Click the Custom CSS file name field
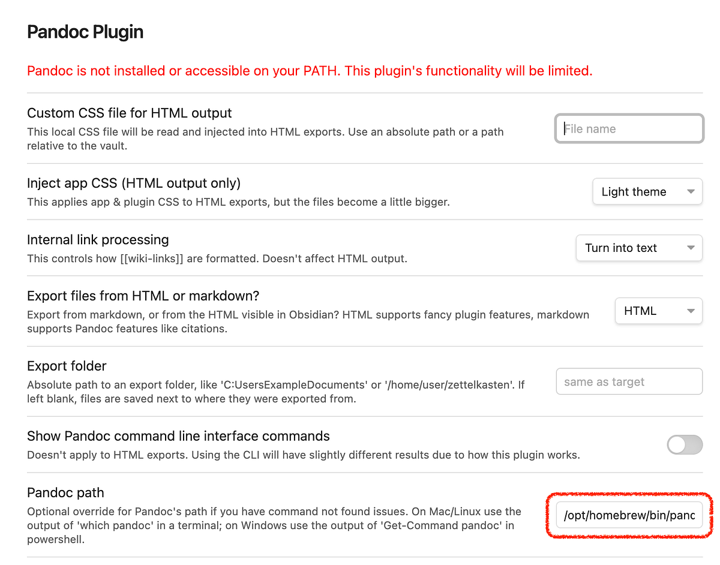 pyautogui.click(x=629, y=128)
